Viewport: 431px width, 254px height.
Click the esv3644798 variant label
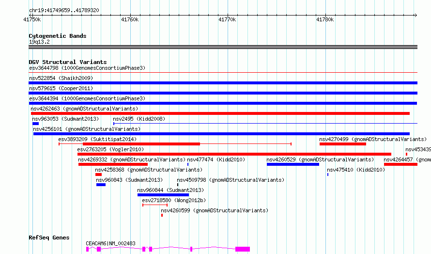87,68
